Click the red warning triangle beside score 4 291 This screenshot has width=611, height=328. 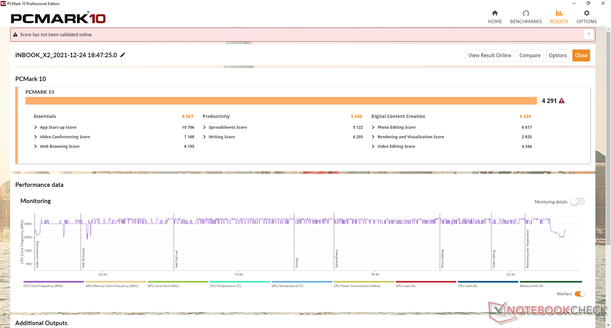[x=562, y=101]
